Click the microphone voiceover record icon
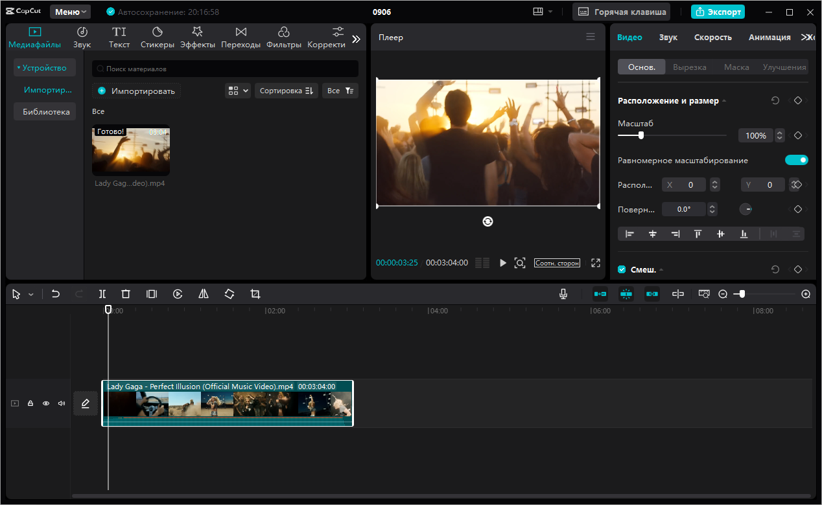Viewport: 822px width, 505px height. pyautogui.click(x=563, y=294)
